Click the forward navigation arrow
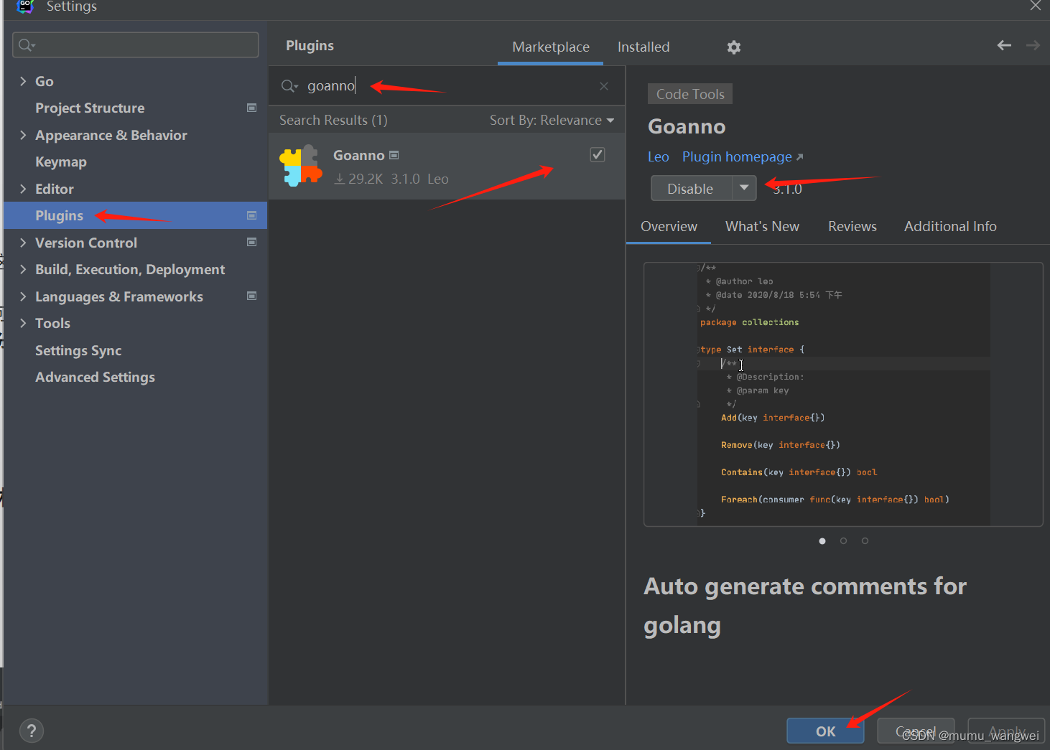 point(1033,45)
